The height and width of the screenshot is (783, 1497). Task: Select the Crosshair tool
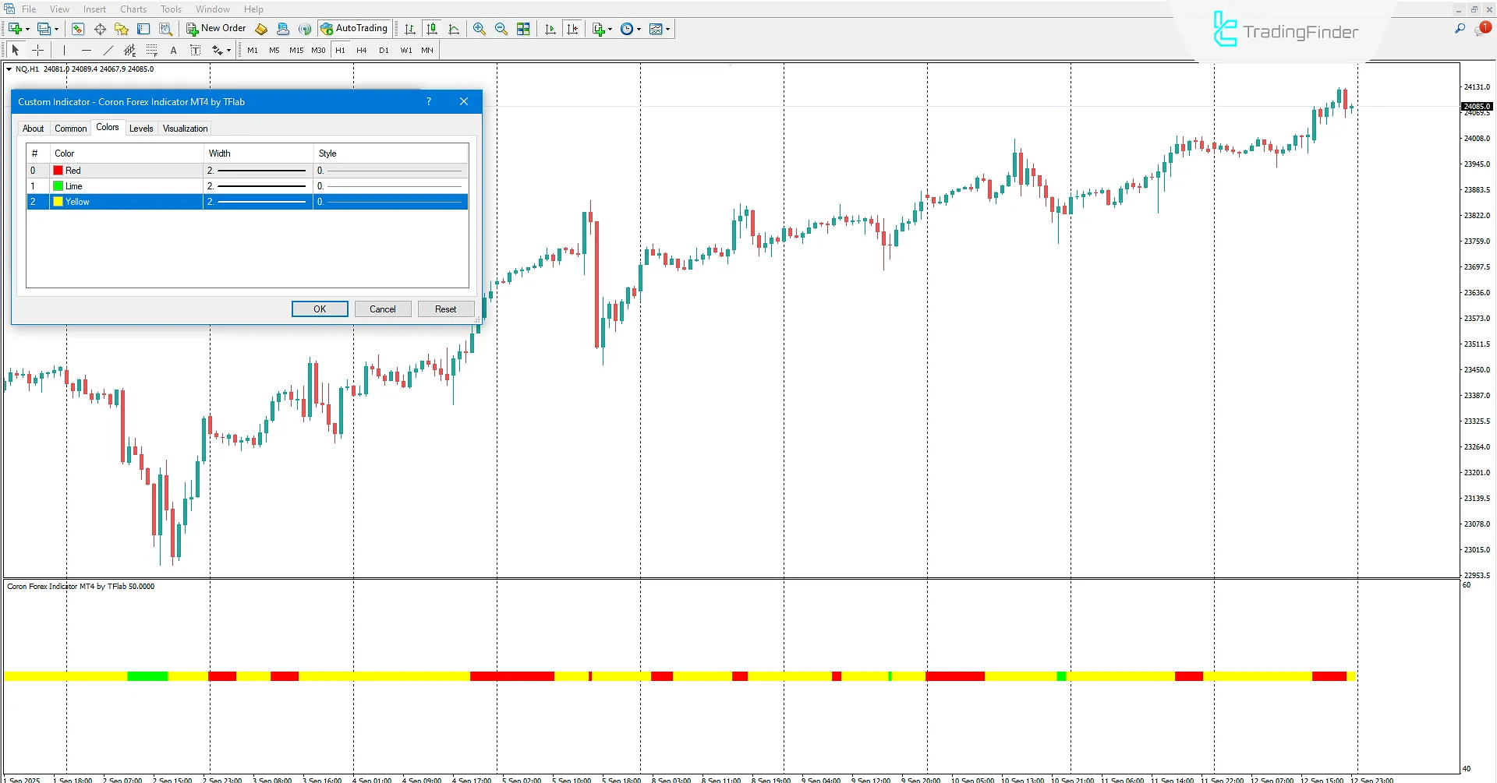(37, 50)
